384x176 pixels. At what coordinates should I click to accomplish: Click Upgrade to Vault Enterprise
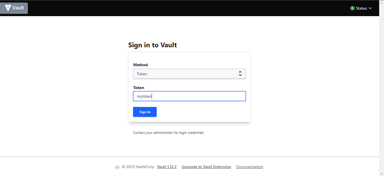(x=206, y=167)
